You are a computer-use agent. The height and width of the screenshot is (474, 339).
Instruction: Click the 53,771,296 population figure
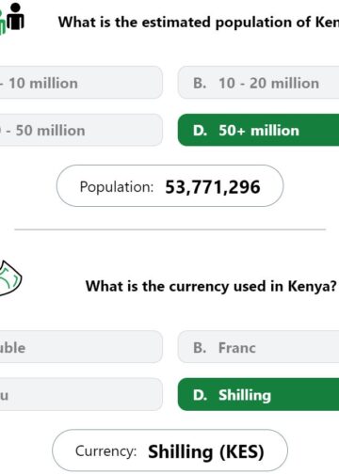click(213, 187)
